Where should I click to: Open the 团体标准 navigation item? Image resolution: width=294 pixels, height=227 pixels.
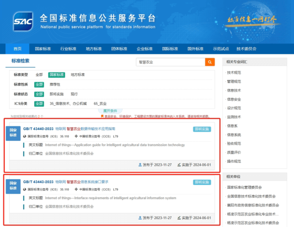pyautogui.click(x=119, y=48)
